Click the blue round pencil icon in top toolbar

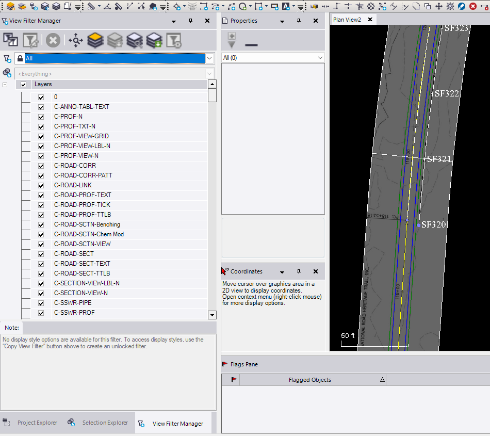pyautogui.click(x=462, y=6)
